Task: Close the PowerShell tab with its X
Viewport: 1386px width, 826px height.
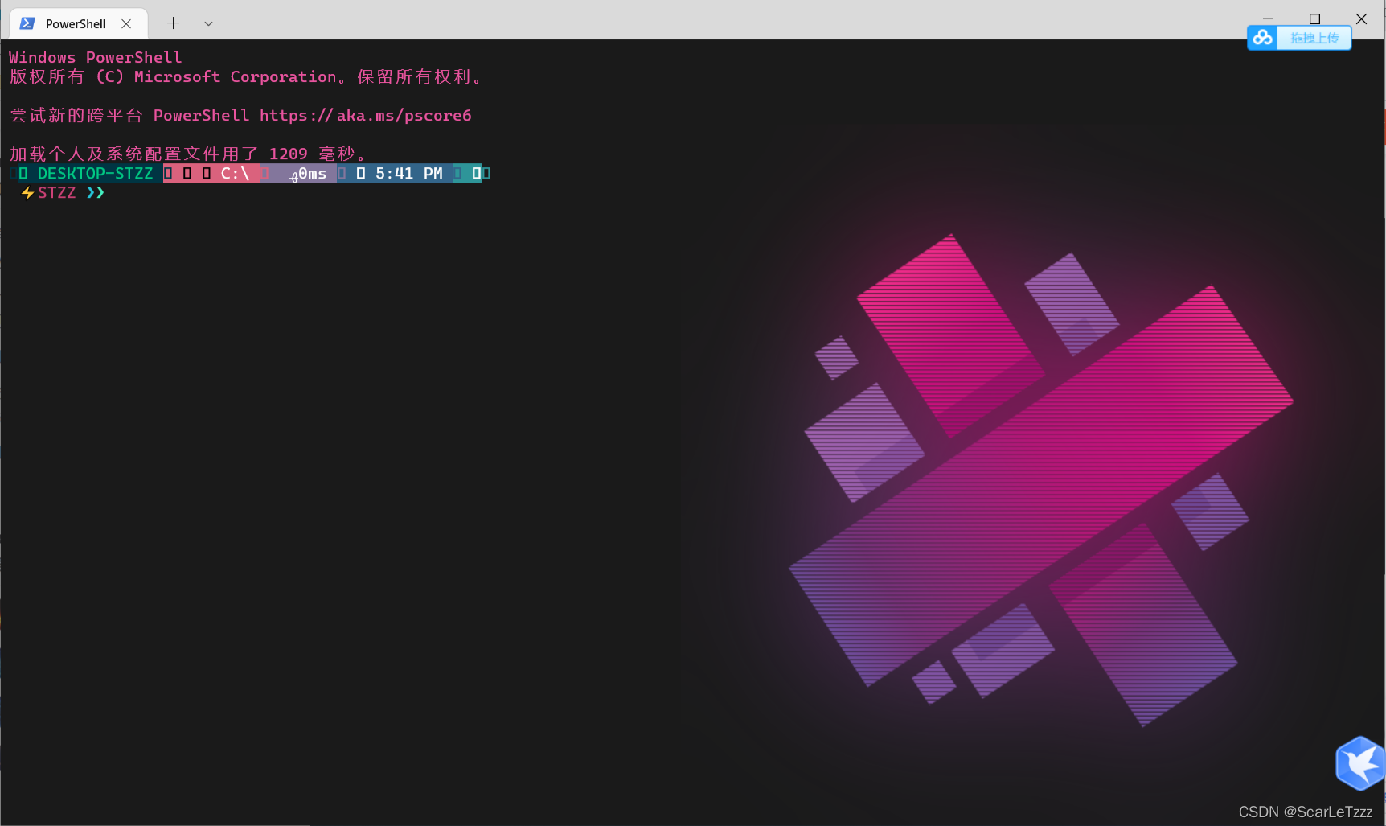Action: point(125,23)
